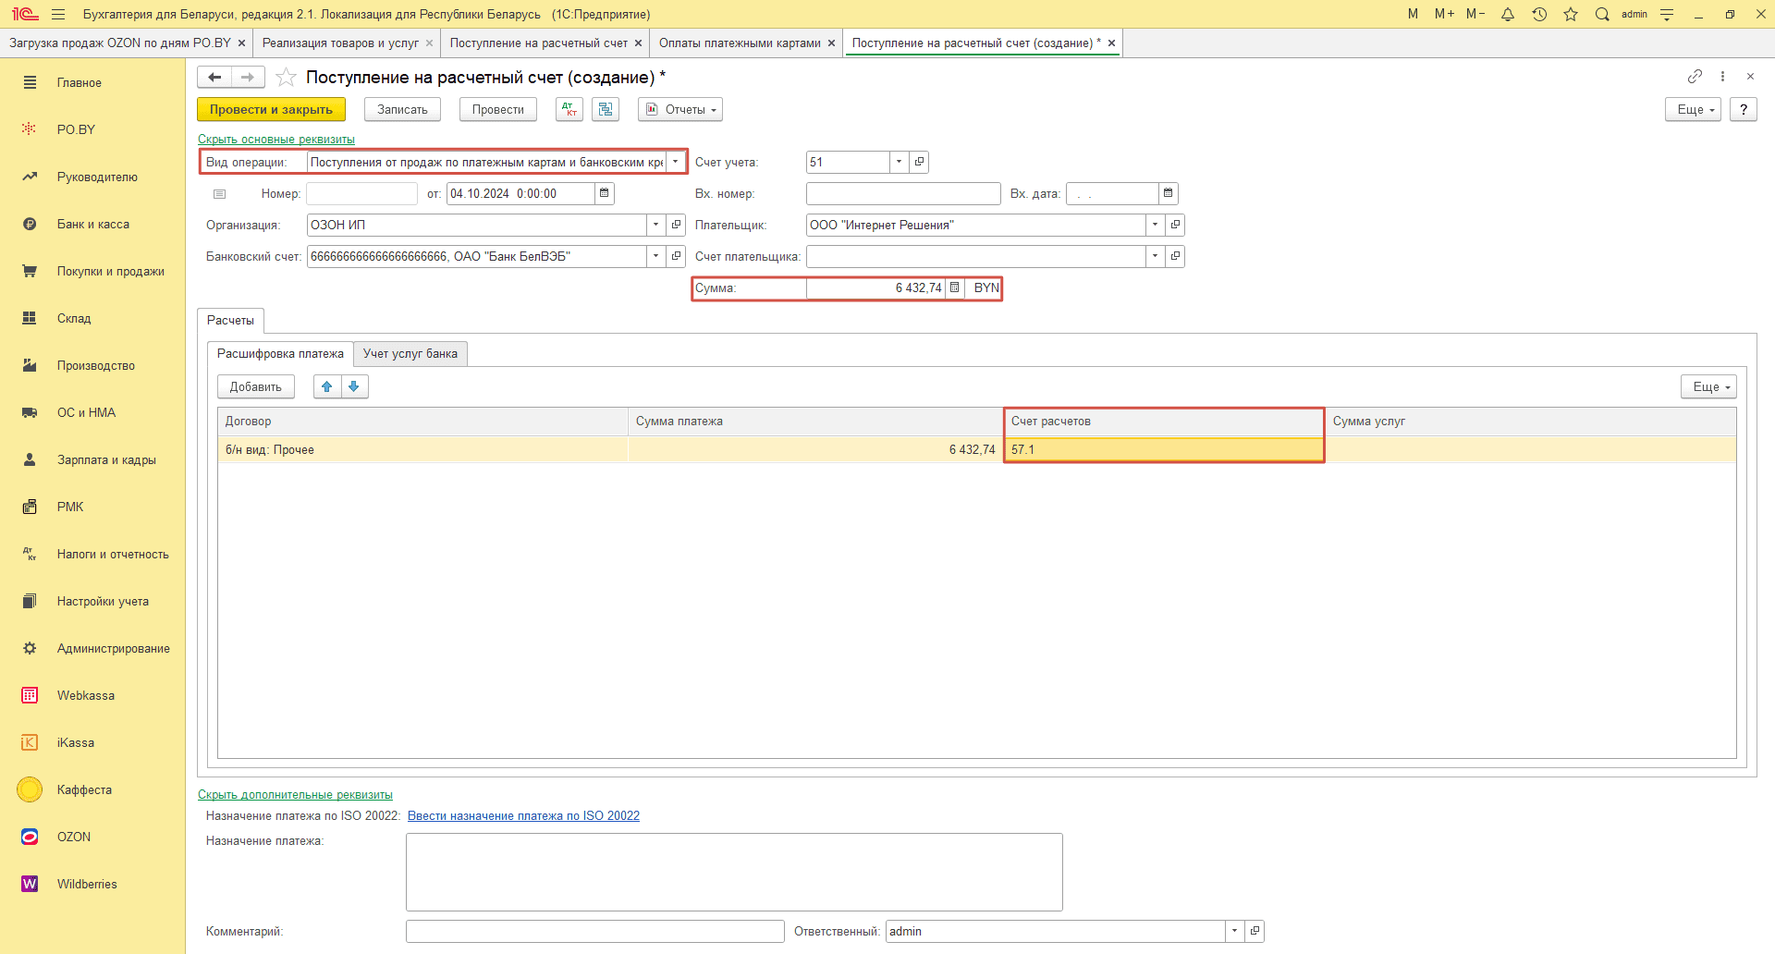Screen dimensions: 1775x954
Task: Expand Плательщик dropdown
Action: 1155,225
